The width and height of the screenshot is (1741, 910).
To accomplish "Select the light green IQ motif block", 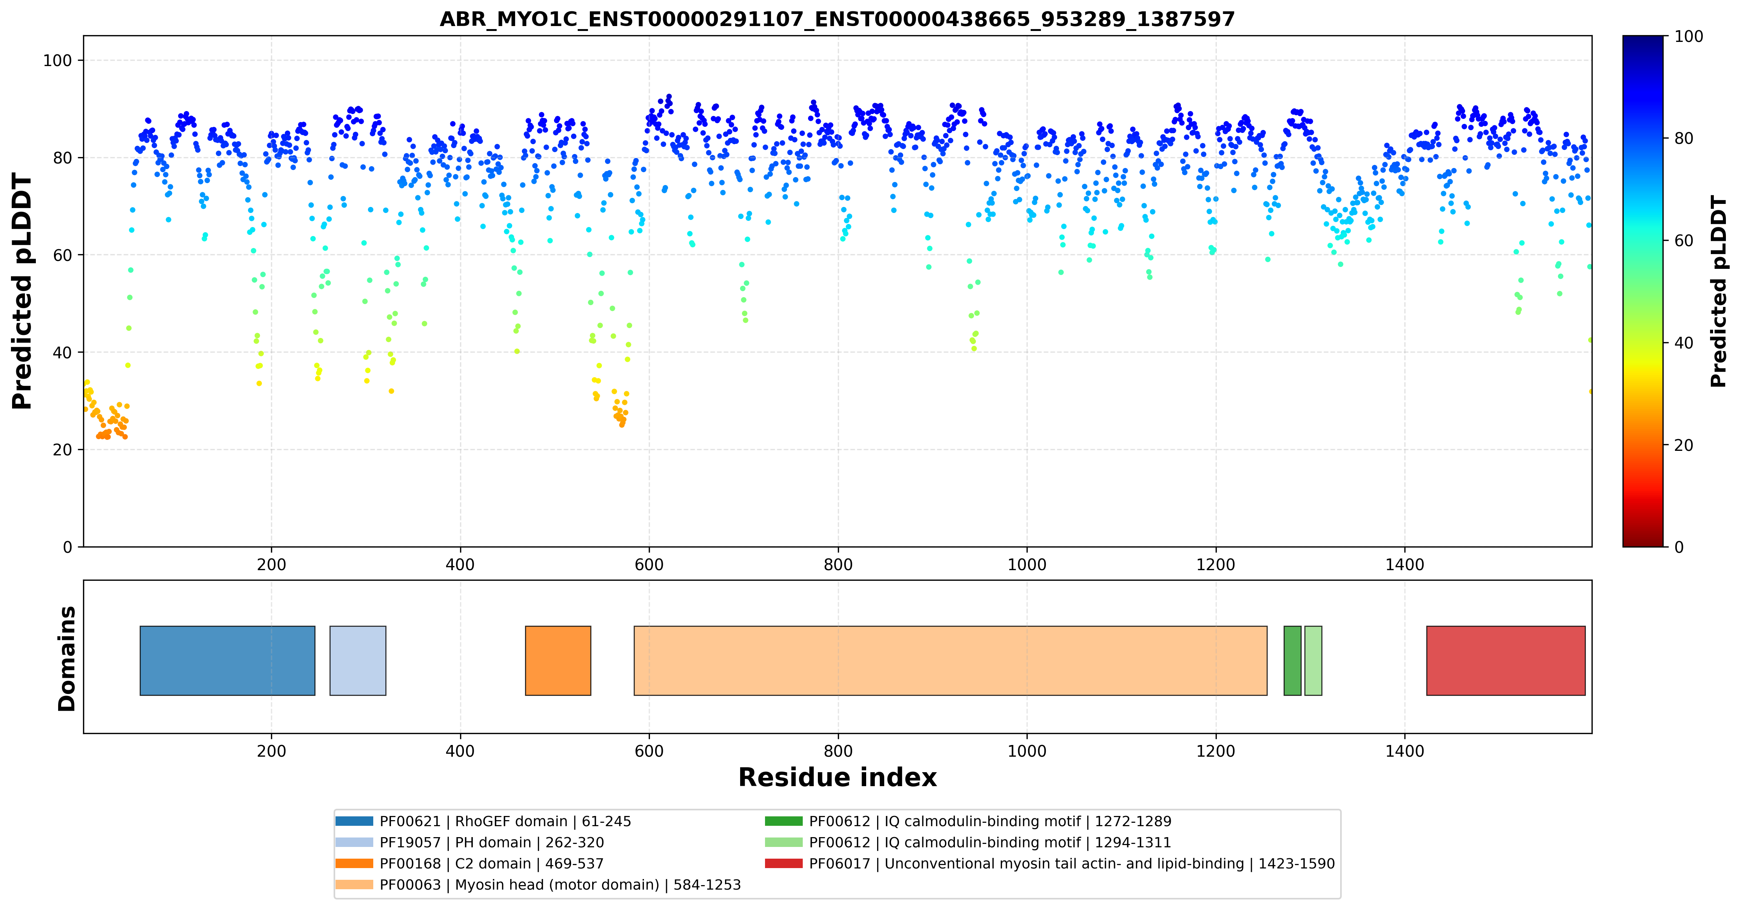I will [x=1313, y=660].
